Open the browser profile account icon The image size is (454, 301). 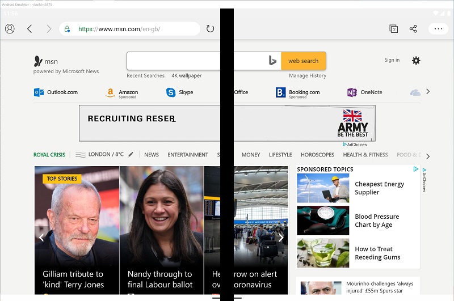[x=10, y=29]
